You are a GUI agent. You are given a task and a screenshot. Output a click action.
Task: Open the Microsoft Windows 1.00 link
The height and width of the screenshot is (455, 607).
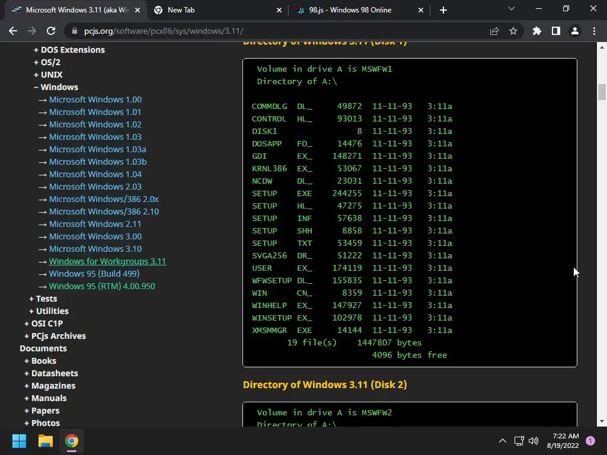[95, 100]
